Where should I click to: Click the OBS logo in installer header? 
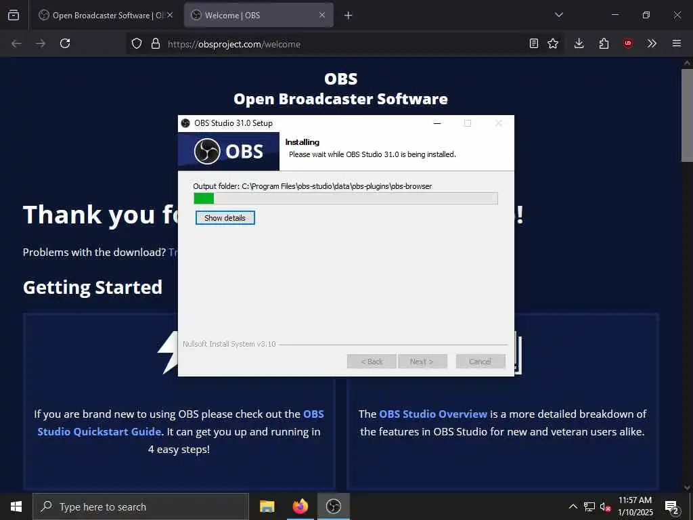pos(229,151)
